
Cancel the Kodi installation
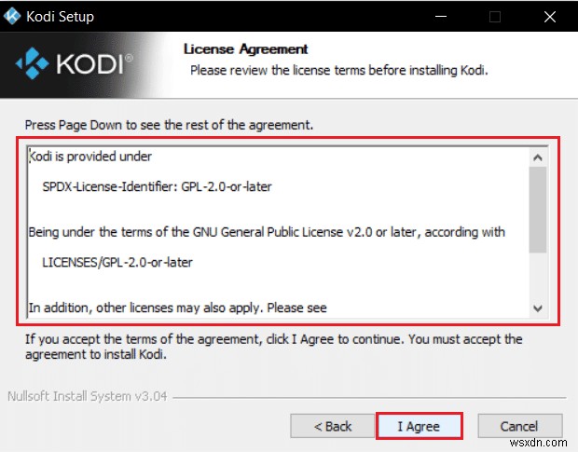coord(518,426)
